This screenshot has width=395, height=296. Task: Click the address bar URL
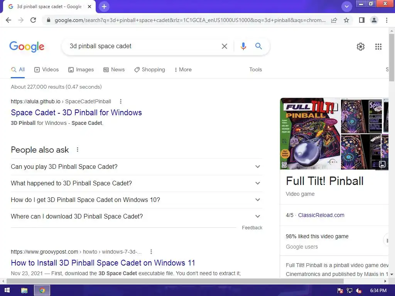coord(190,20)
